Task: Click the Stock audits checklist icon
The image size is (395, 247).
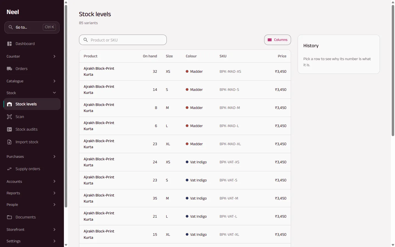Action: [x=9, y=129]
